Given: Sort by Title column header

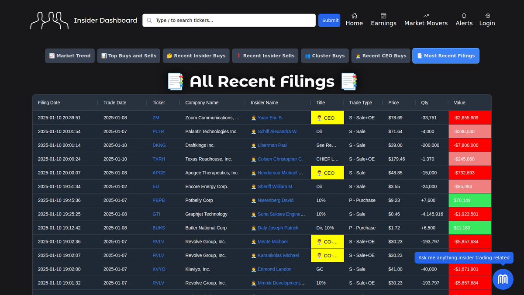Looking at the screenshot, I should coord(321,103).
